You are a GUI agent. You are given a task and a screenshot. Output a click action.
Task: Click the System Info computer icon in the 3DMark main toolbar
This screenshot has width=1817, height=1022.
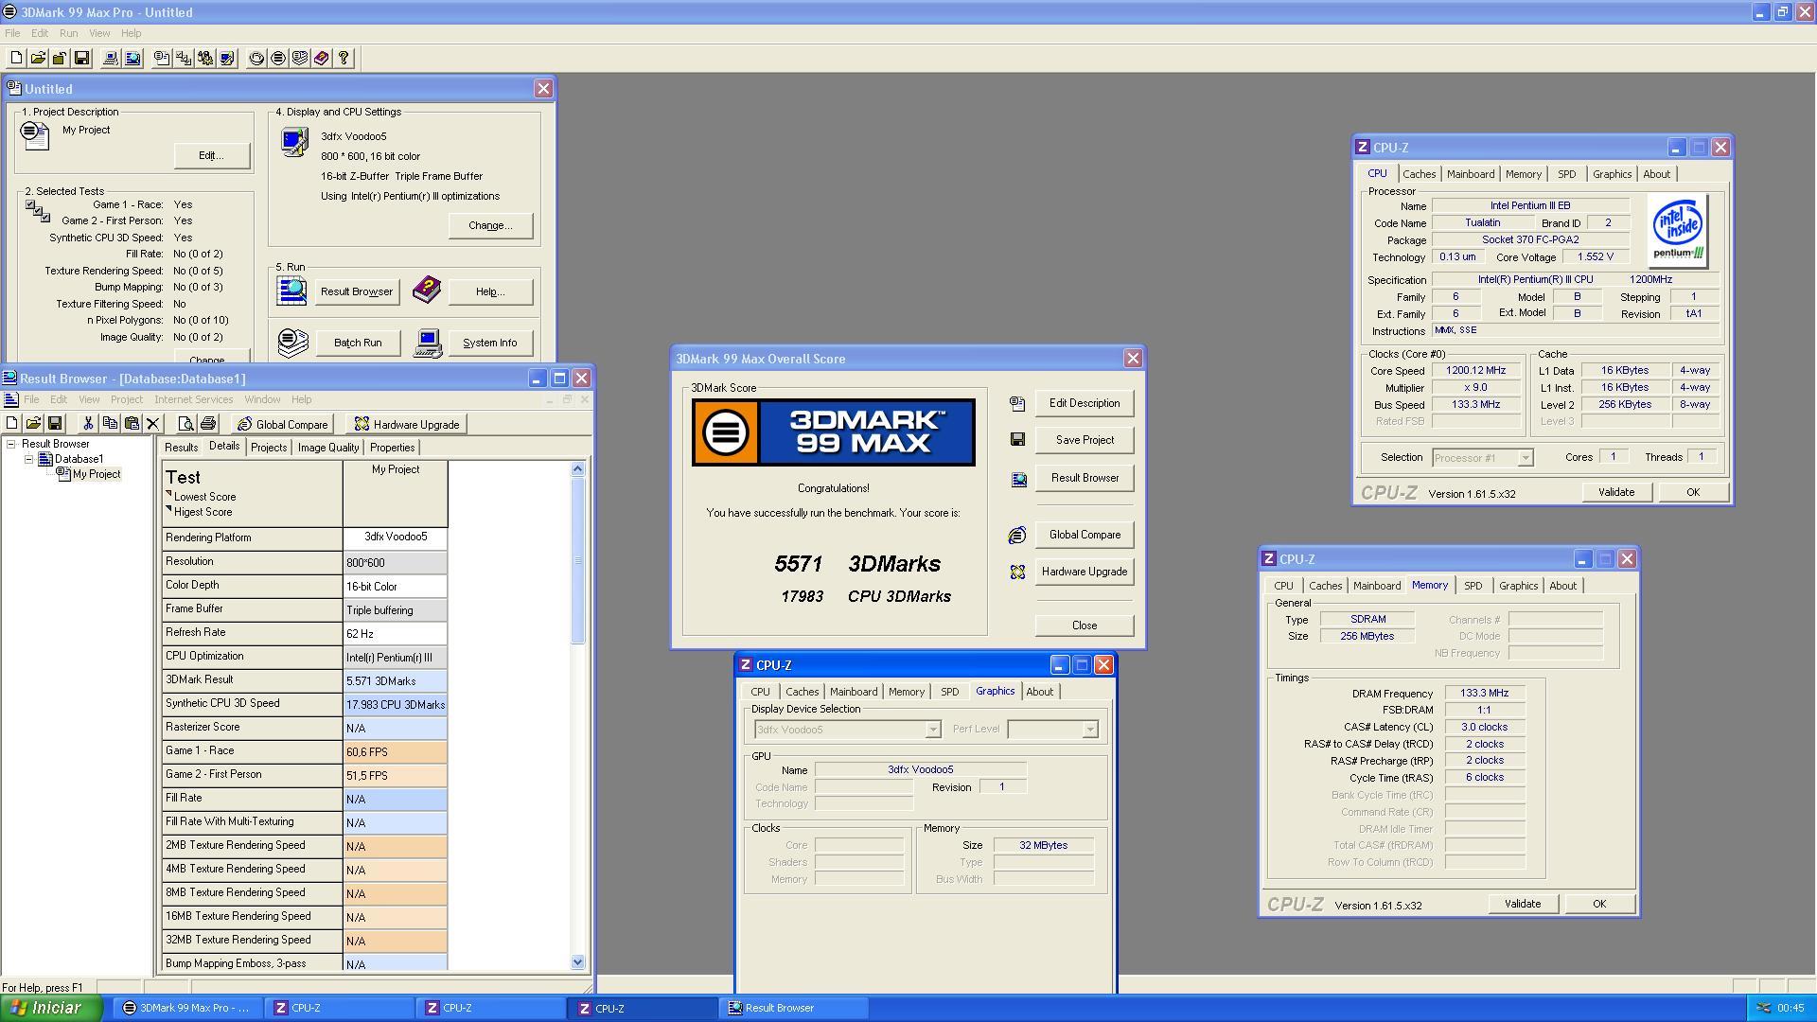pos(111,59)
